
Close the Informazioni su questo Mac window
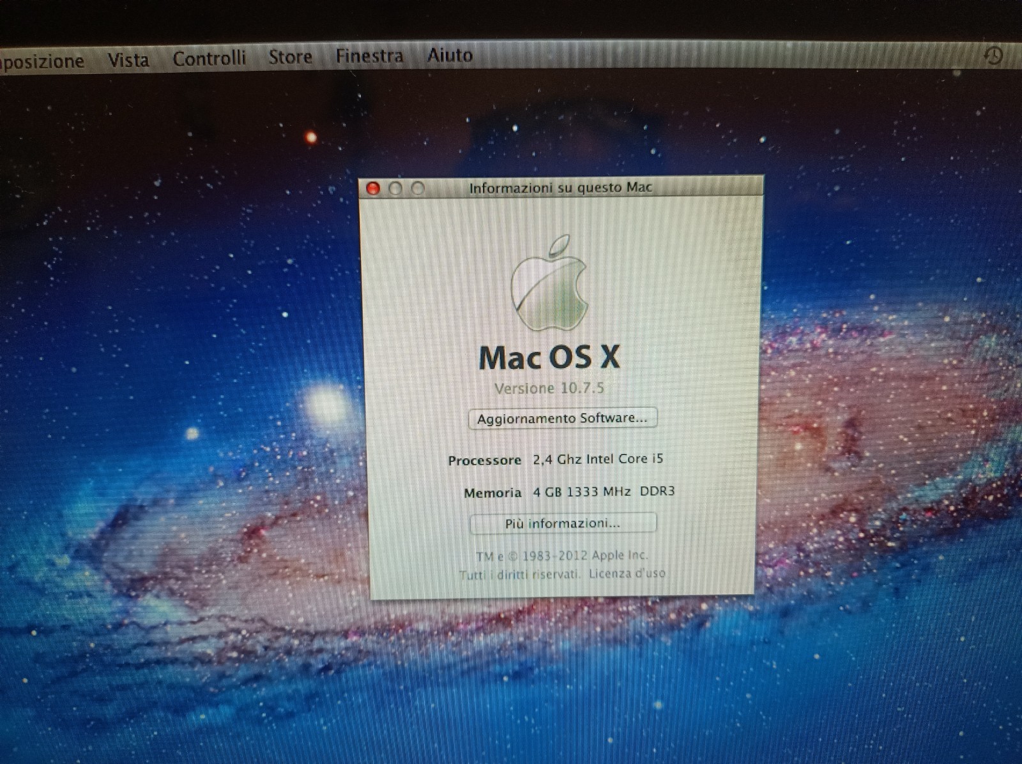tap(374, 188)
